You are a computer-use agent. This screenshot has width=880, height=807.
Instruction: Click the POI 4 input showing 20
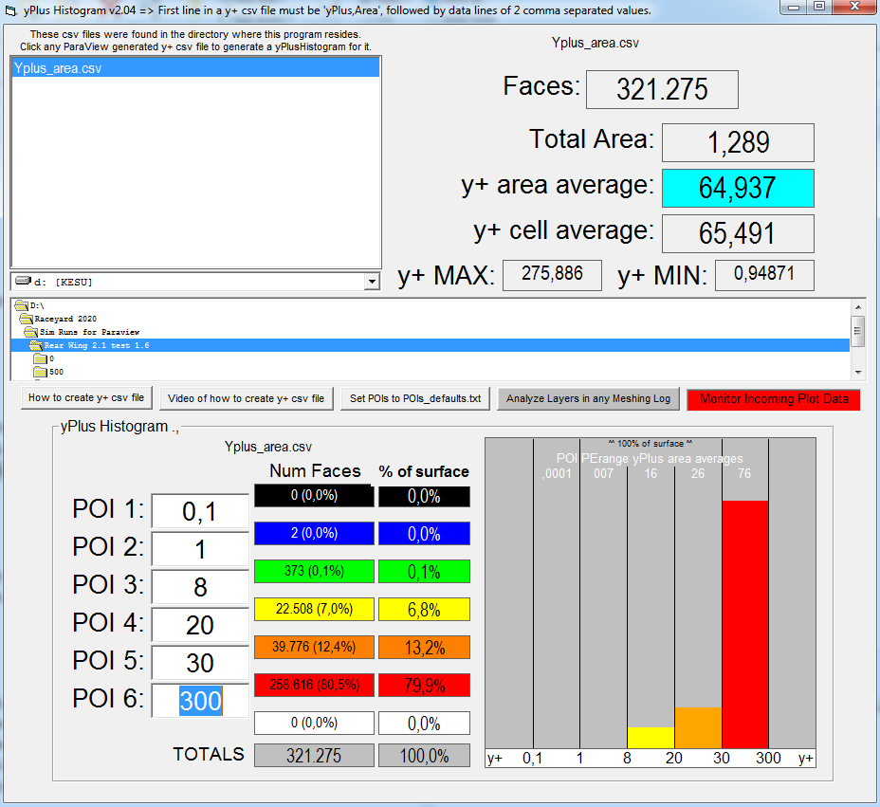[x=200, y=625]
